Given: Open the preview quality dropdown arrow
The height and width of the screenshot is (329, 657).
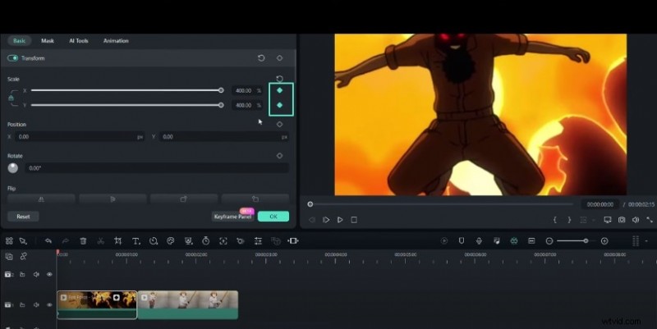Looking at the screenshot, I should pos(595,220).
